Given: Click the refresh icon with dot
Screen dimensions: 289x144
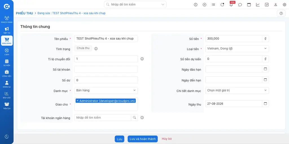Looking at the screenshot, I should point(222,5).
